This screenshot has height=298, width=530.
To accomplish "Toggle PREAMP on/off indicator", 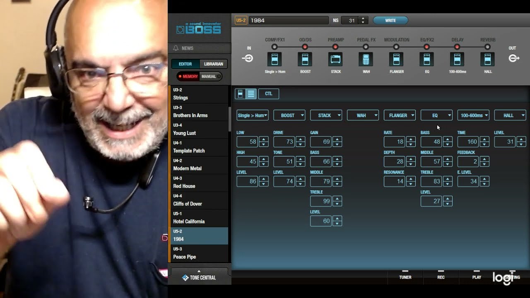I will tap(335, 47).
